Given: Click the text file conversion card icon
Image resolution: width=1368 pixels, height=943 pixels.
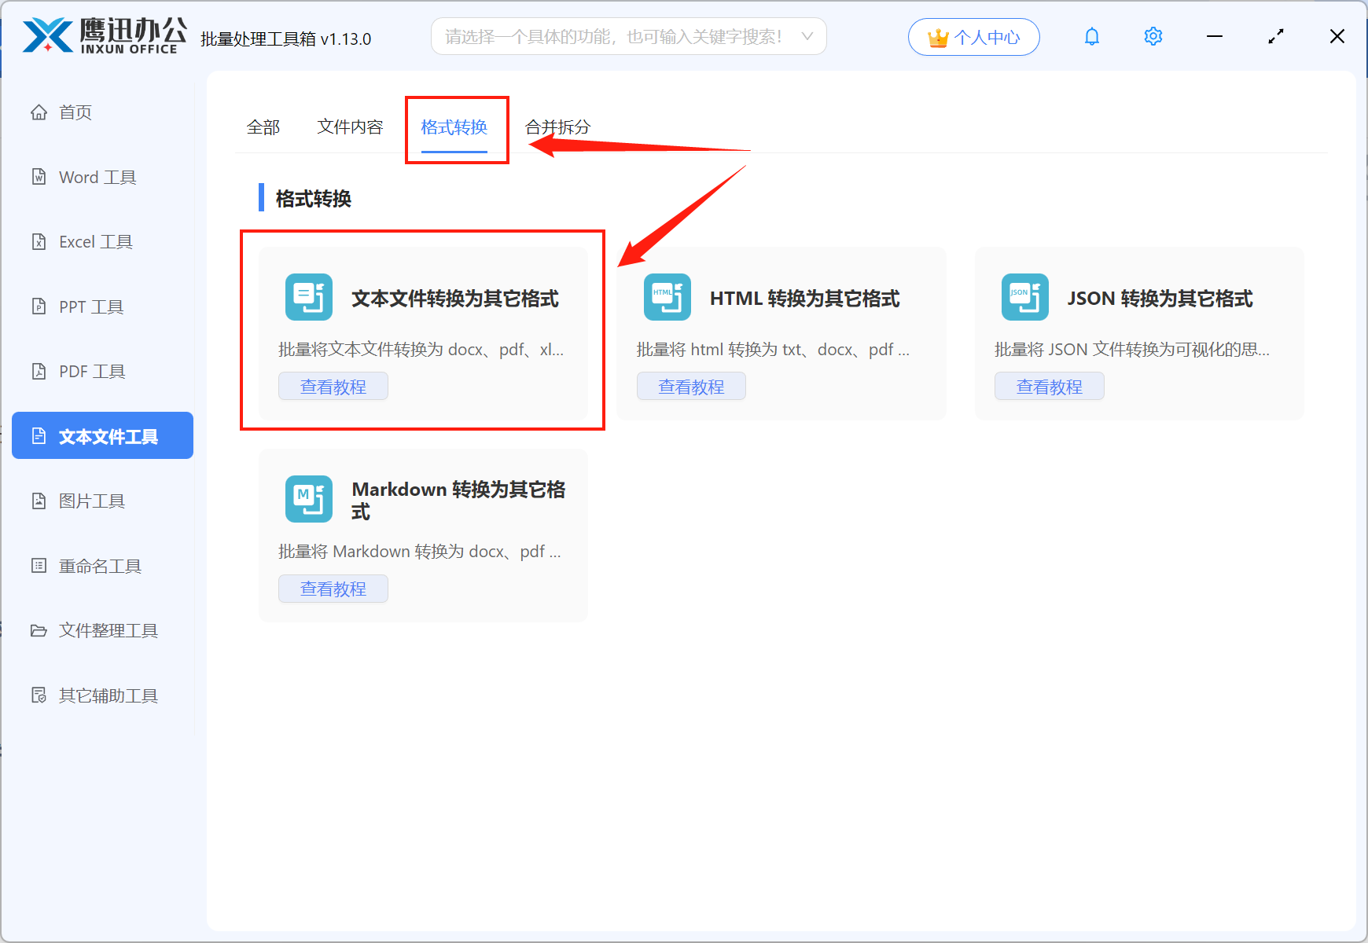Looking at the screenshot, I should [308, 297].
